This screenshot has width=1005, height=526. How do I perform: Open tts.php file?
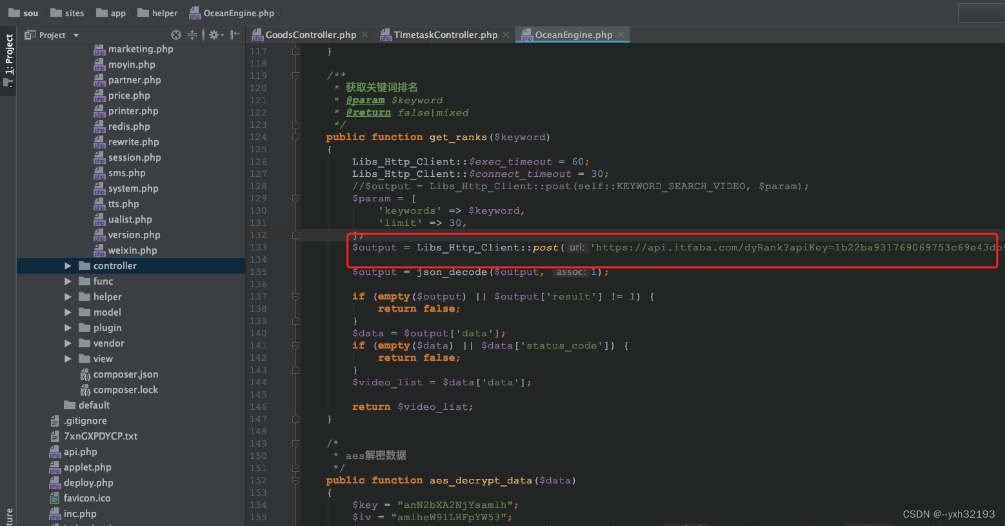click(116, 204)
